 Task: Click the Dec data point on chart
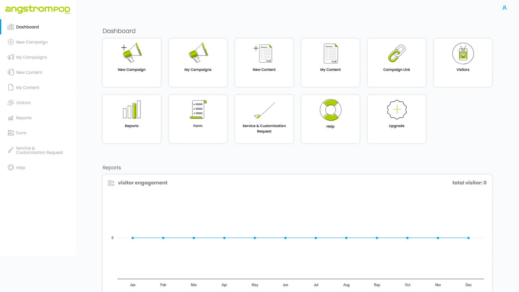468,238
